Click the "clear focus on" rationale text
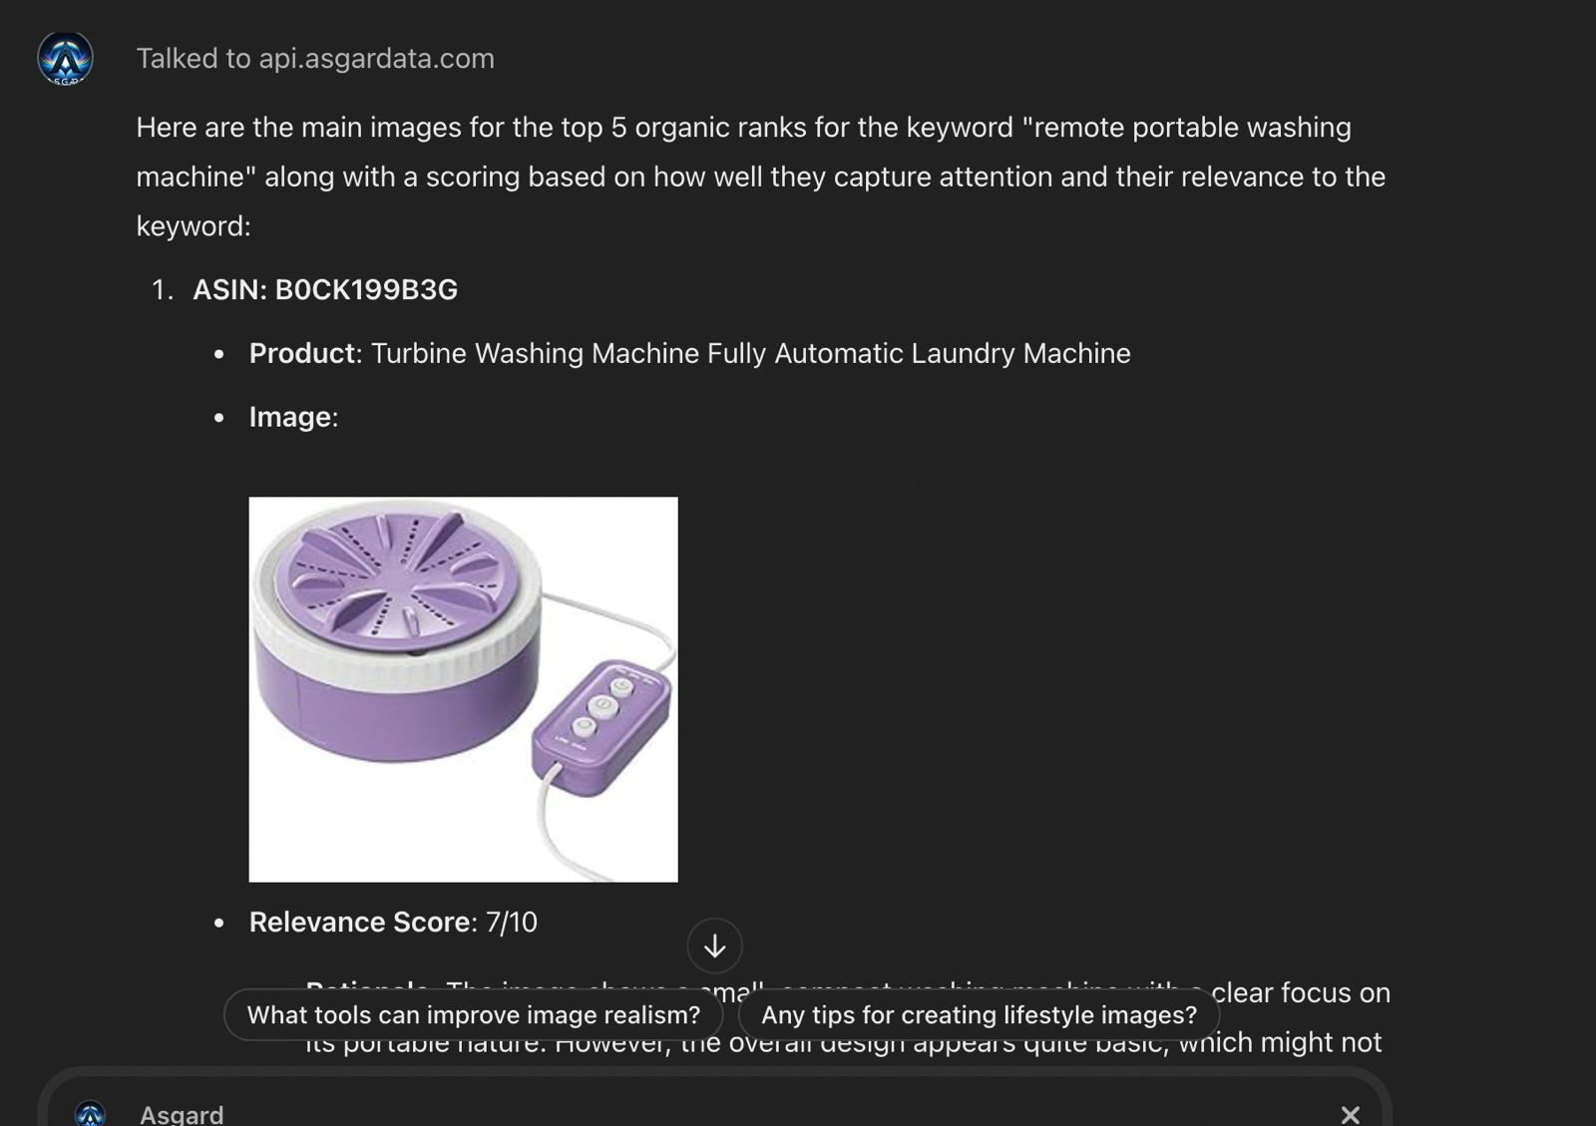This screenshot has width=1596, height=1126. (x=1301, y=993)
